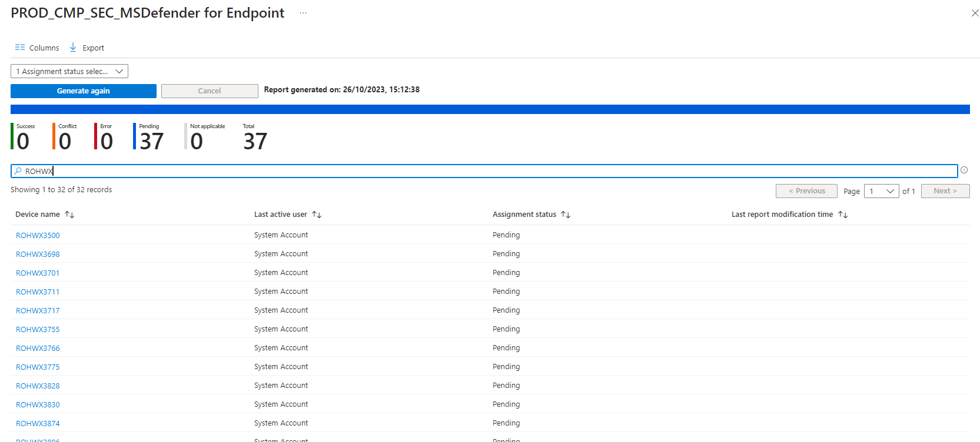The image size is (980, 442).
Task: Click System Account in ROHWX3698 row
Action: tap(281, 254)
